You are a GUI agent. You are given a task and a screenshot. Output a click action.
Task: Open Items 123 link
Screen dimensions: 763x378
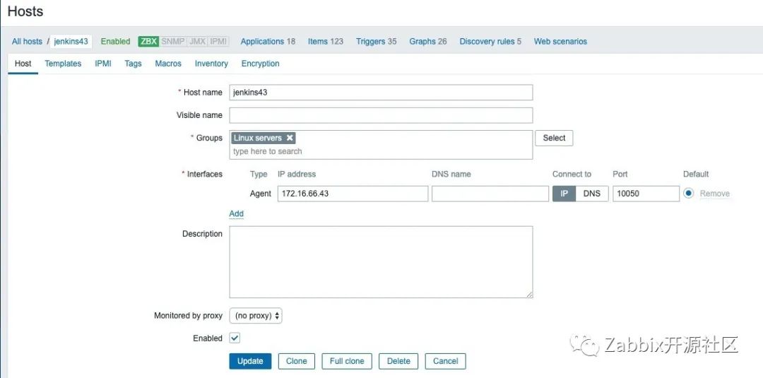(x=326, y=42)
